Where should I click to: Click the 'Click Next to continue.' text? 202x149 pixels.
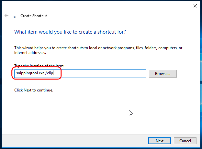(34, 90)
